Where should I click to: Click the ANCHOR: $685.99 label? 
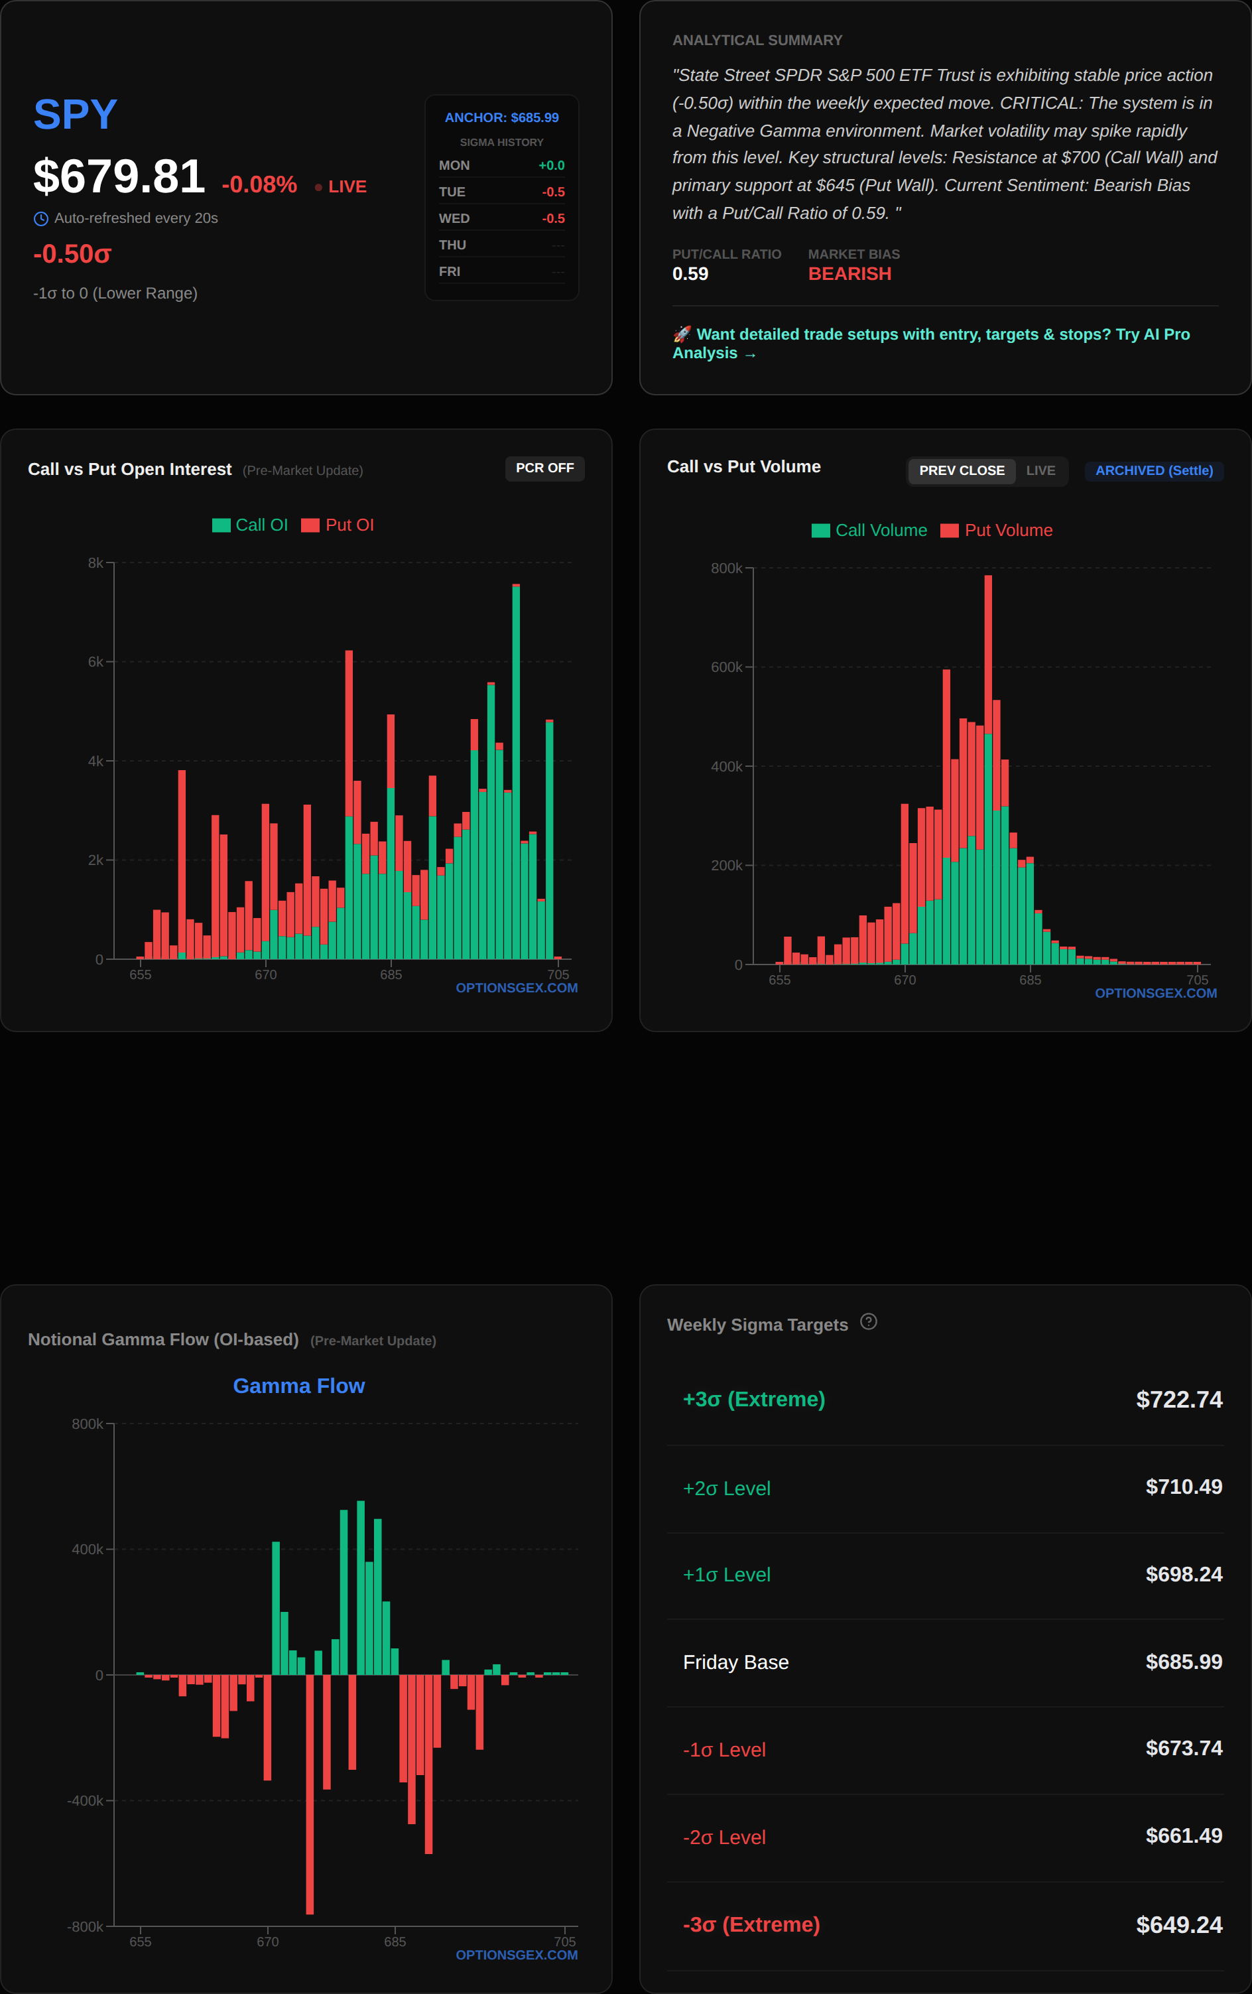coord(501,117)
